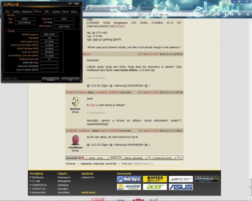252x201 pixels.
Task: Click the toolbar icon left of hamburger menu
Action: 239,15
